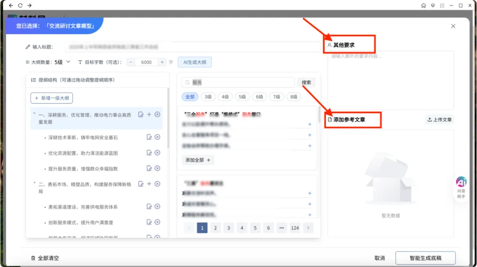Close the 交流研讨文章模型 dialog

(453, 26)
